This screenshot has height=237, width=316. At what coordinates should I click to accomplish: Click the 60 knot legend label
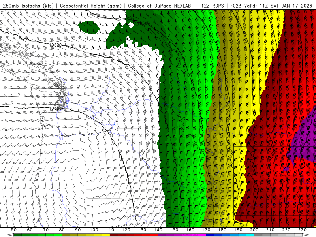pyautogui.click(x=30, y=230)
